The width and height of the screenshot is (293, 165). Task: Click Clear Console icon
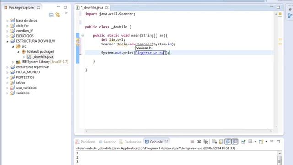pyautogui.click(x=214, y=142)
